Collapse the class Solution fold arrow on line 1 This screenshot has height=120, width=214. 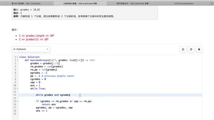[17, 57]
